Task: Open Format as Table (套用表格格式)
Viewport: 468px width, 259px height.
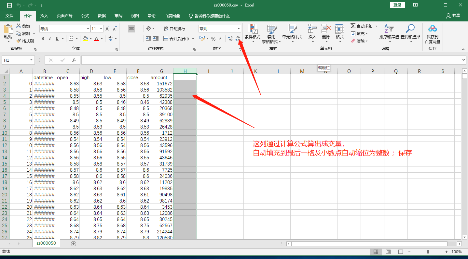Action: click(271, 34)
